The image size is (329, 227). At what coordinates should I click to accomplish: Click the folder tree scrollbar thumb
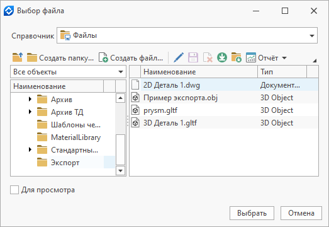tap(120, 149)
